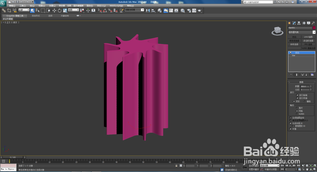Image resolution: width=317 pixels, height=172 pixels.
Task: Toggle the selection lock padlock icon
Action: 176,166
